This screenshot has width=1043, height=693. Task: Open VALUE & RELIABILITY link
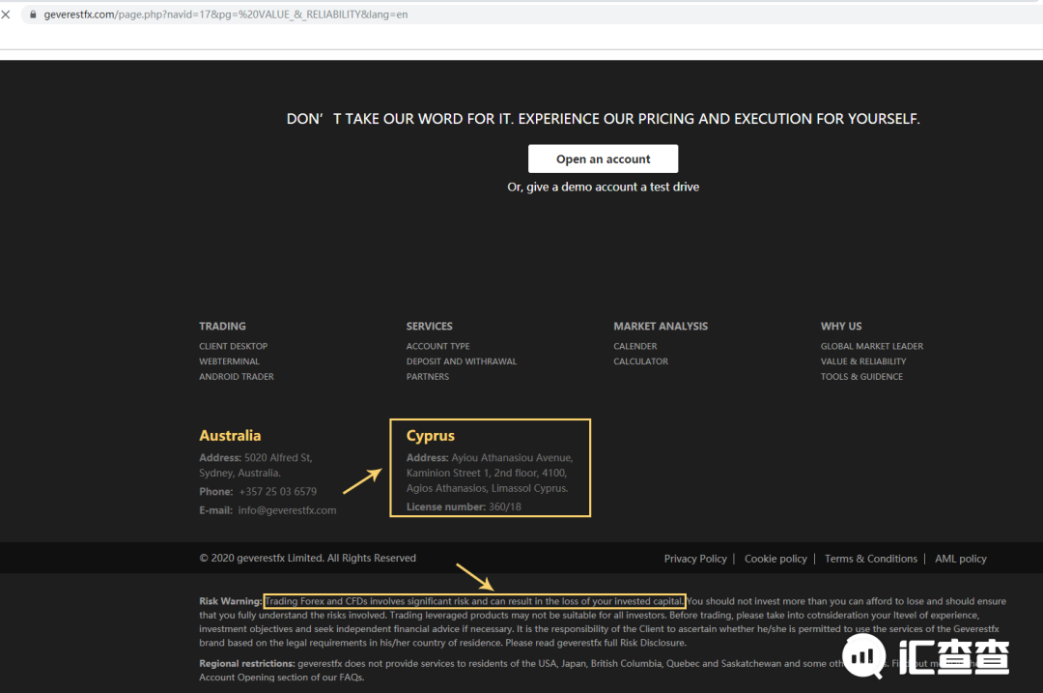point(863,361)
